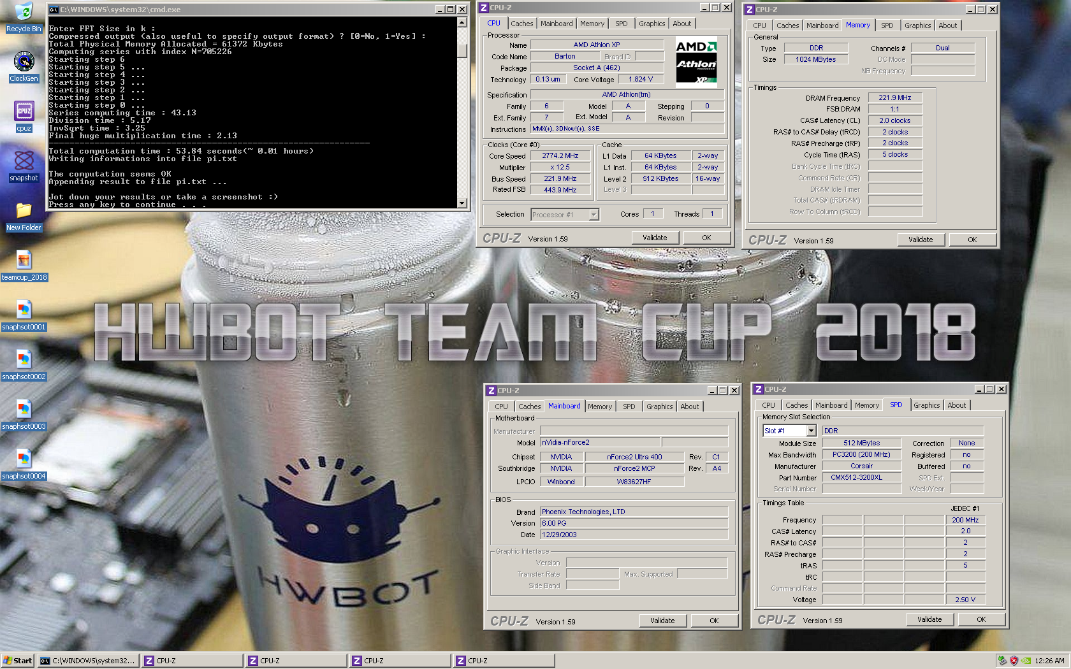Click the nForce2 Ultra 400 chipset field

[634, 457]
